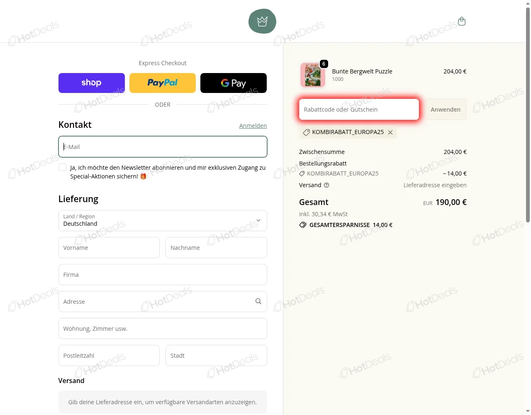The image size is (531, 415).
Task: Click the inkl. 30,34 € MwSt text
Action: click(324, 214)
